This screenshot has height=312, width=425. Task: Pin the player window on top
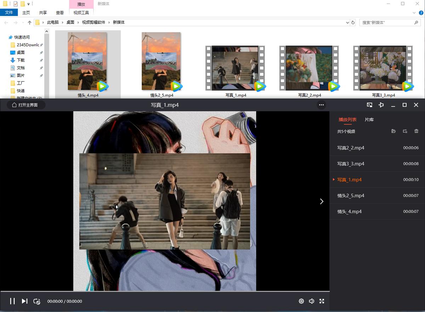381,105
